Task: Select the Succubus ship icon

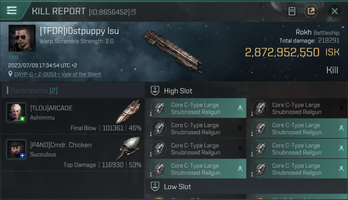Action: (x=129, y=148)
